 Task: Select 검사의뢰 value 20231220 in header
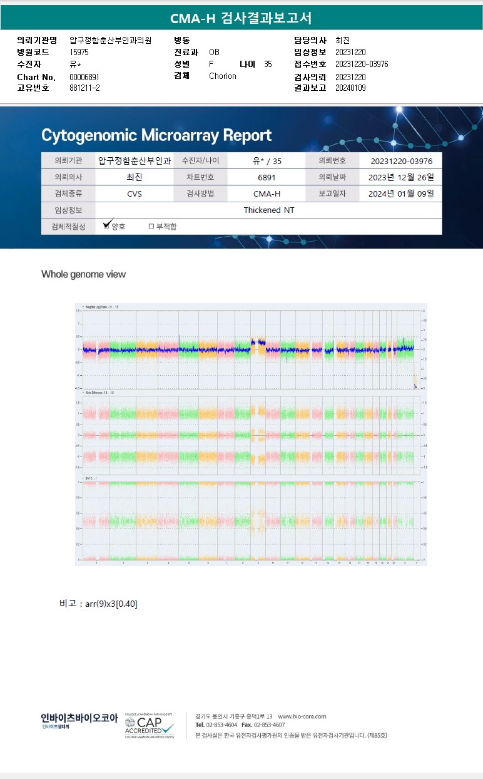(350, 77)
